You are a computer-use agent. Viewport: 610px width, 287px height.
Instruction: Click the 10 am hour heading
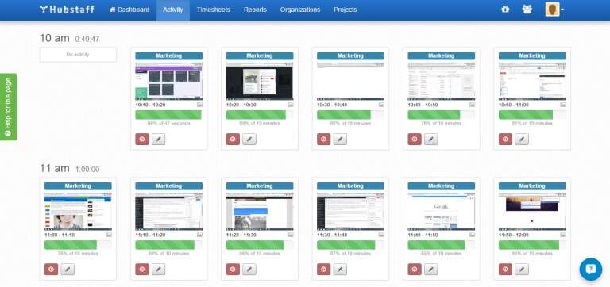coord(55,38)
